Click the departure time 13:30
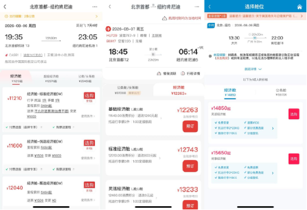 tap(234, 38)
